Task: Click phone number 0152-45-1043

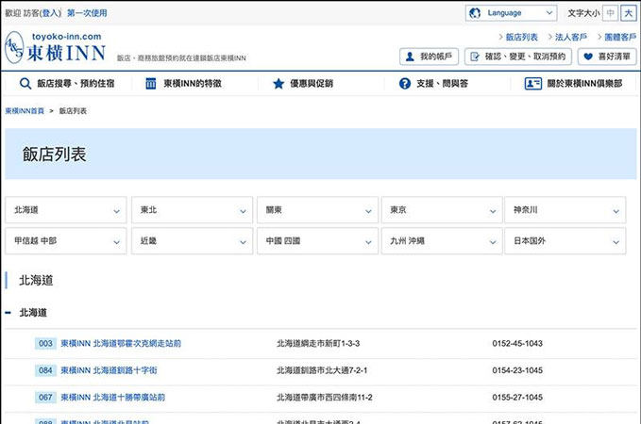Action: [x=517, y=344]
